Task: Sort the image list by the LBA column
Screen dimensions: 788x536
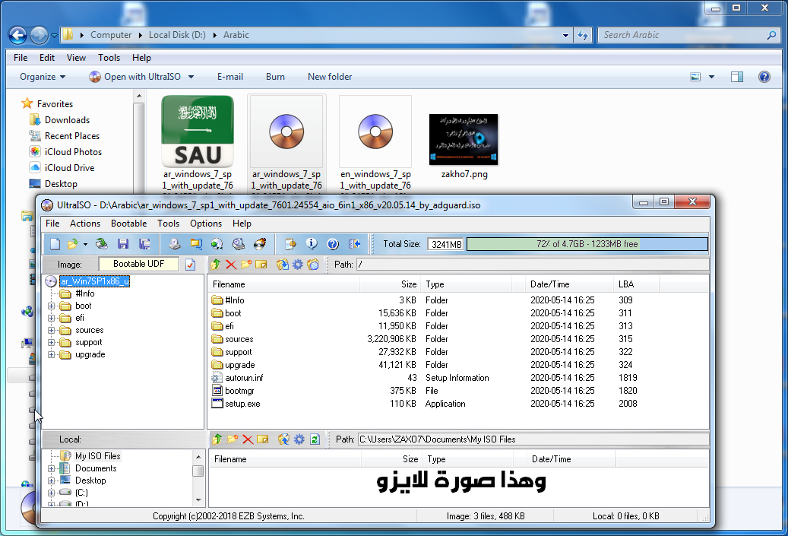Action: pos(636,284)
